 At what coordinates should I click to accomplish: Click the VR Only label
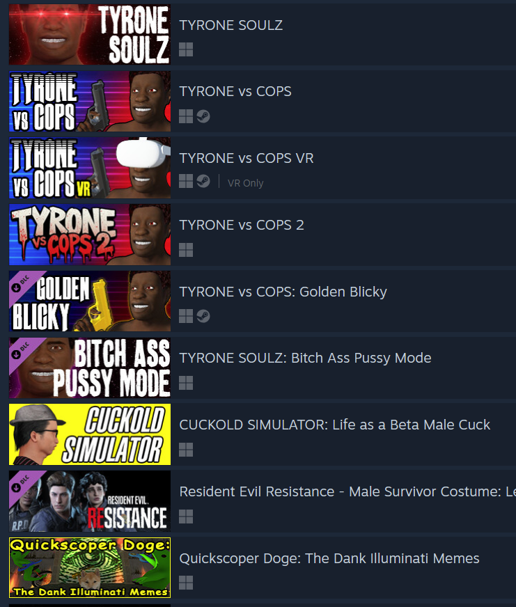(x=245, y=182)
